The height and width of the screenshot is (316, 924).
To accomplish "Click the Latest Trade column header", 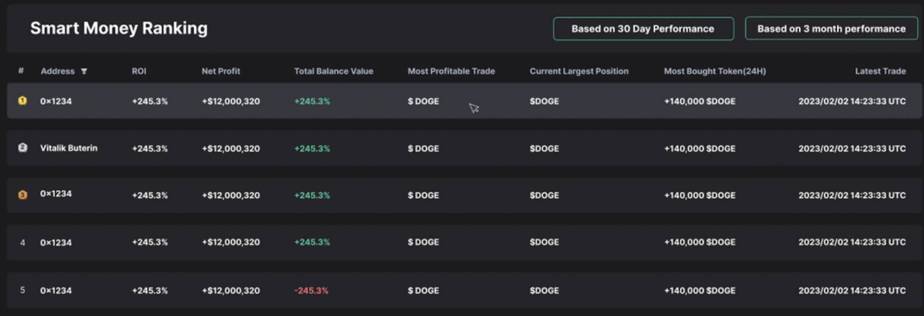I will pyautogui.click(x=880, y=71).
